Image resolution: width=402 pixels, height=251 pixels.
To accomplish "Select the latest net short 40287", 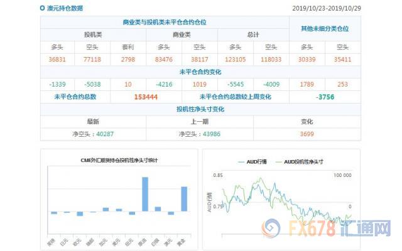I will click(x=105, y=134).
